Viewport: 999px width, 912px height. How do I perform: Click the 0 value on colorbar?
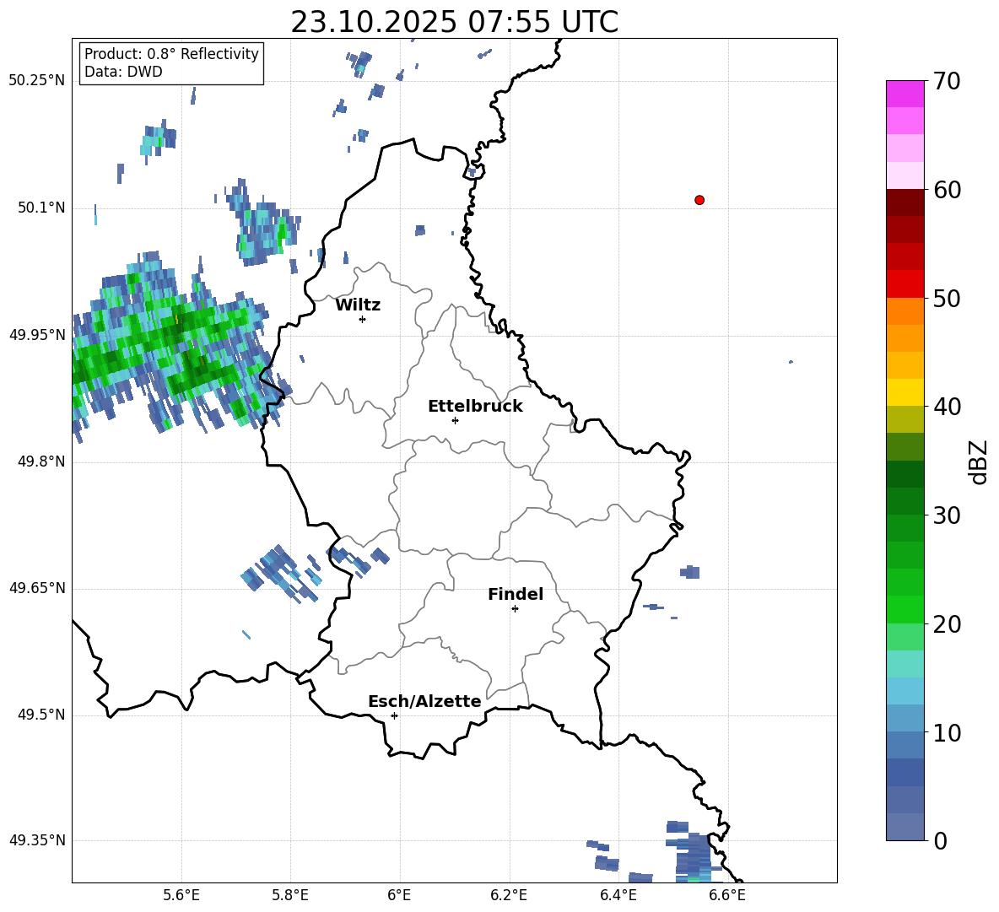(940, 840)
